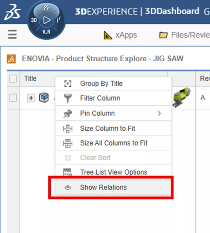This screenshot has width=210, height=233.
Task: Check the JIG SAW row checkbox
Action: point(13,98)
